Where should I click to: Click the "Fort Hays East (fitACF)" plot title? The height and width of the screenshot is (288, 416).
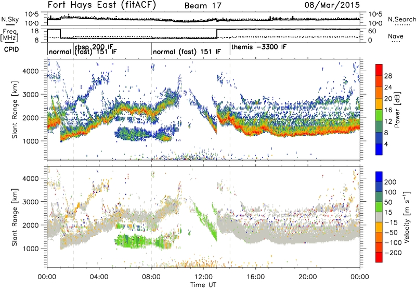click(x=102, y=5)
